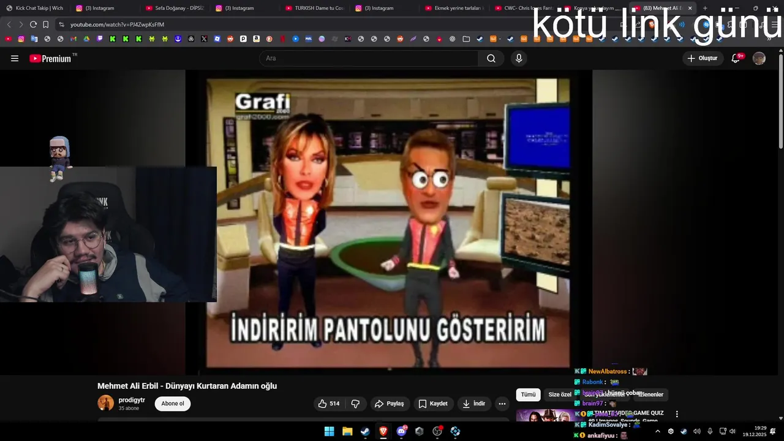The width and height of the screenshot is (784, 441).
Task: Open clock and date 19.12.2025
Action: pyautogui.click(x=755, y=431)
